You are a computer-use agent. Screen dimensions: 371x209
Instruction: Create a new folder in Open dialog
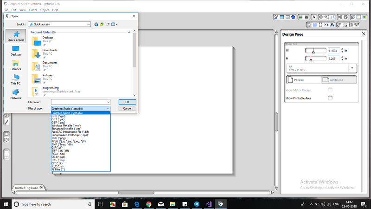tap(108, 24)
